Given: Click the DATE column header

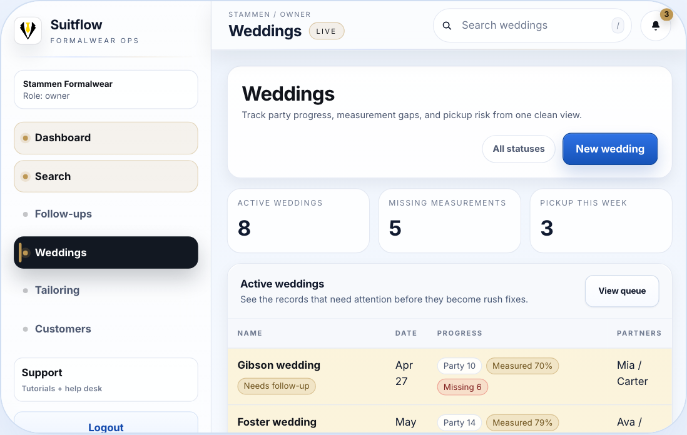Looking at the screenshot, I should click(405, 333).
